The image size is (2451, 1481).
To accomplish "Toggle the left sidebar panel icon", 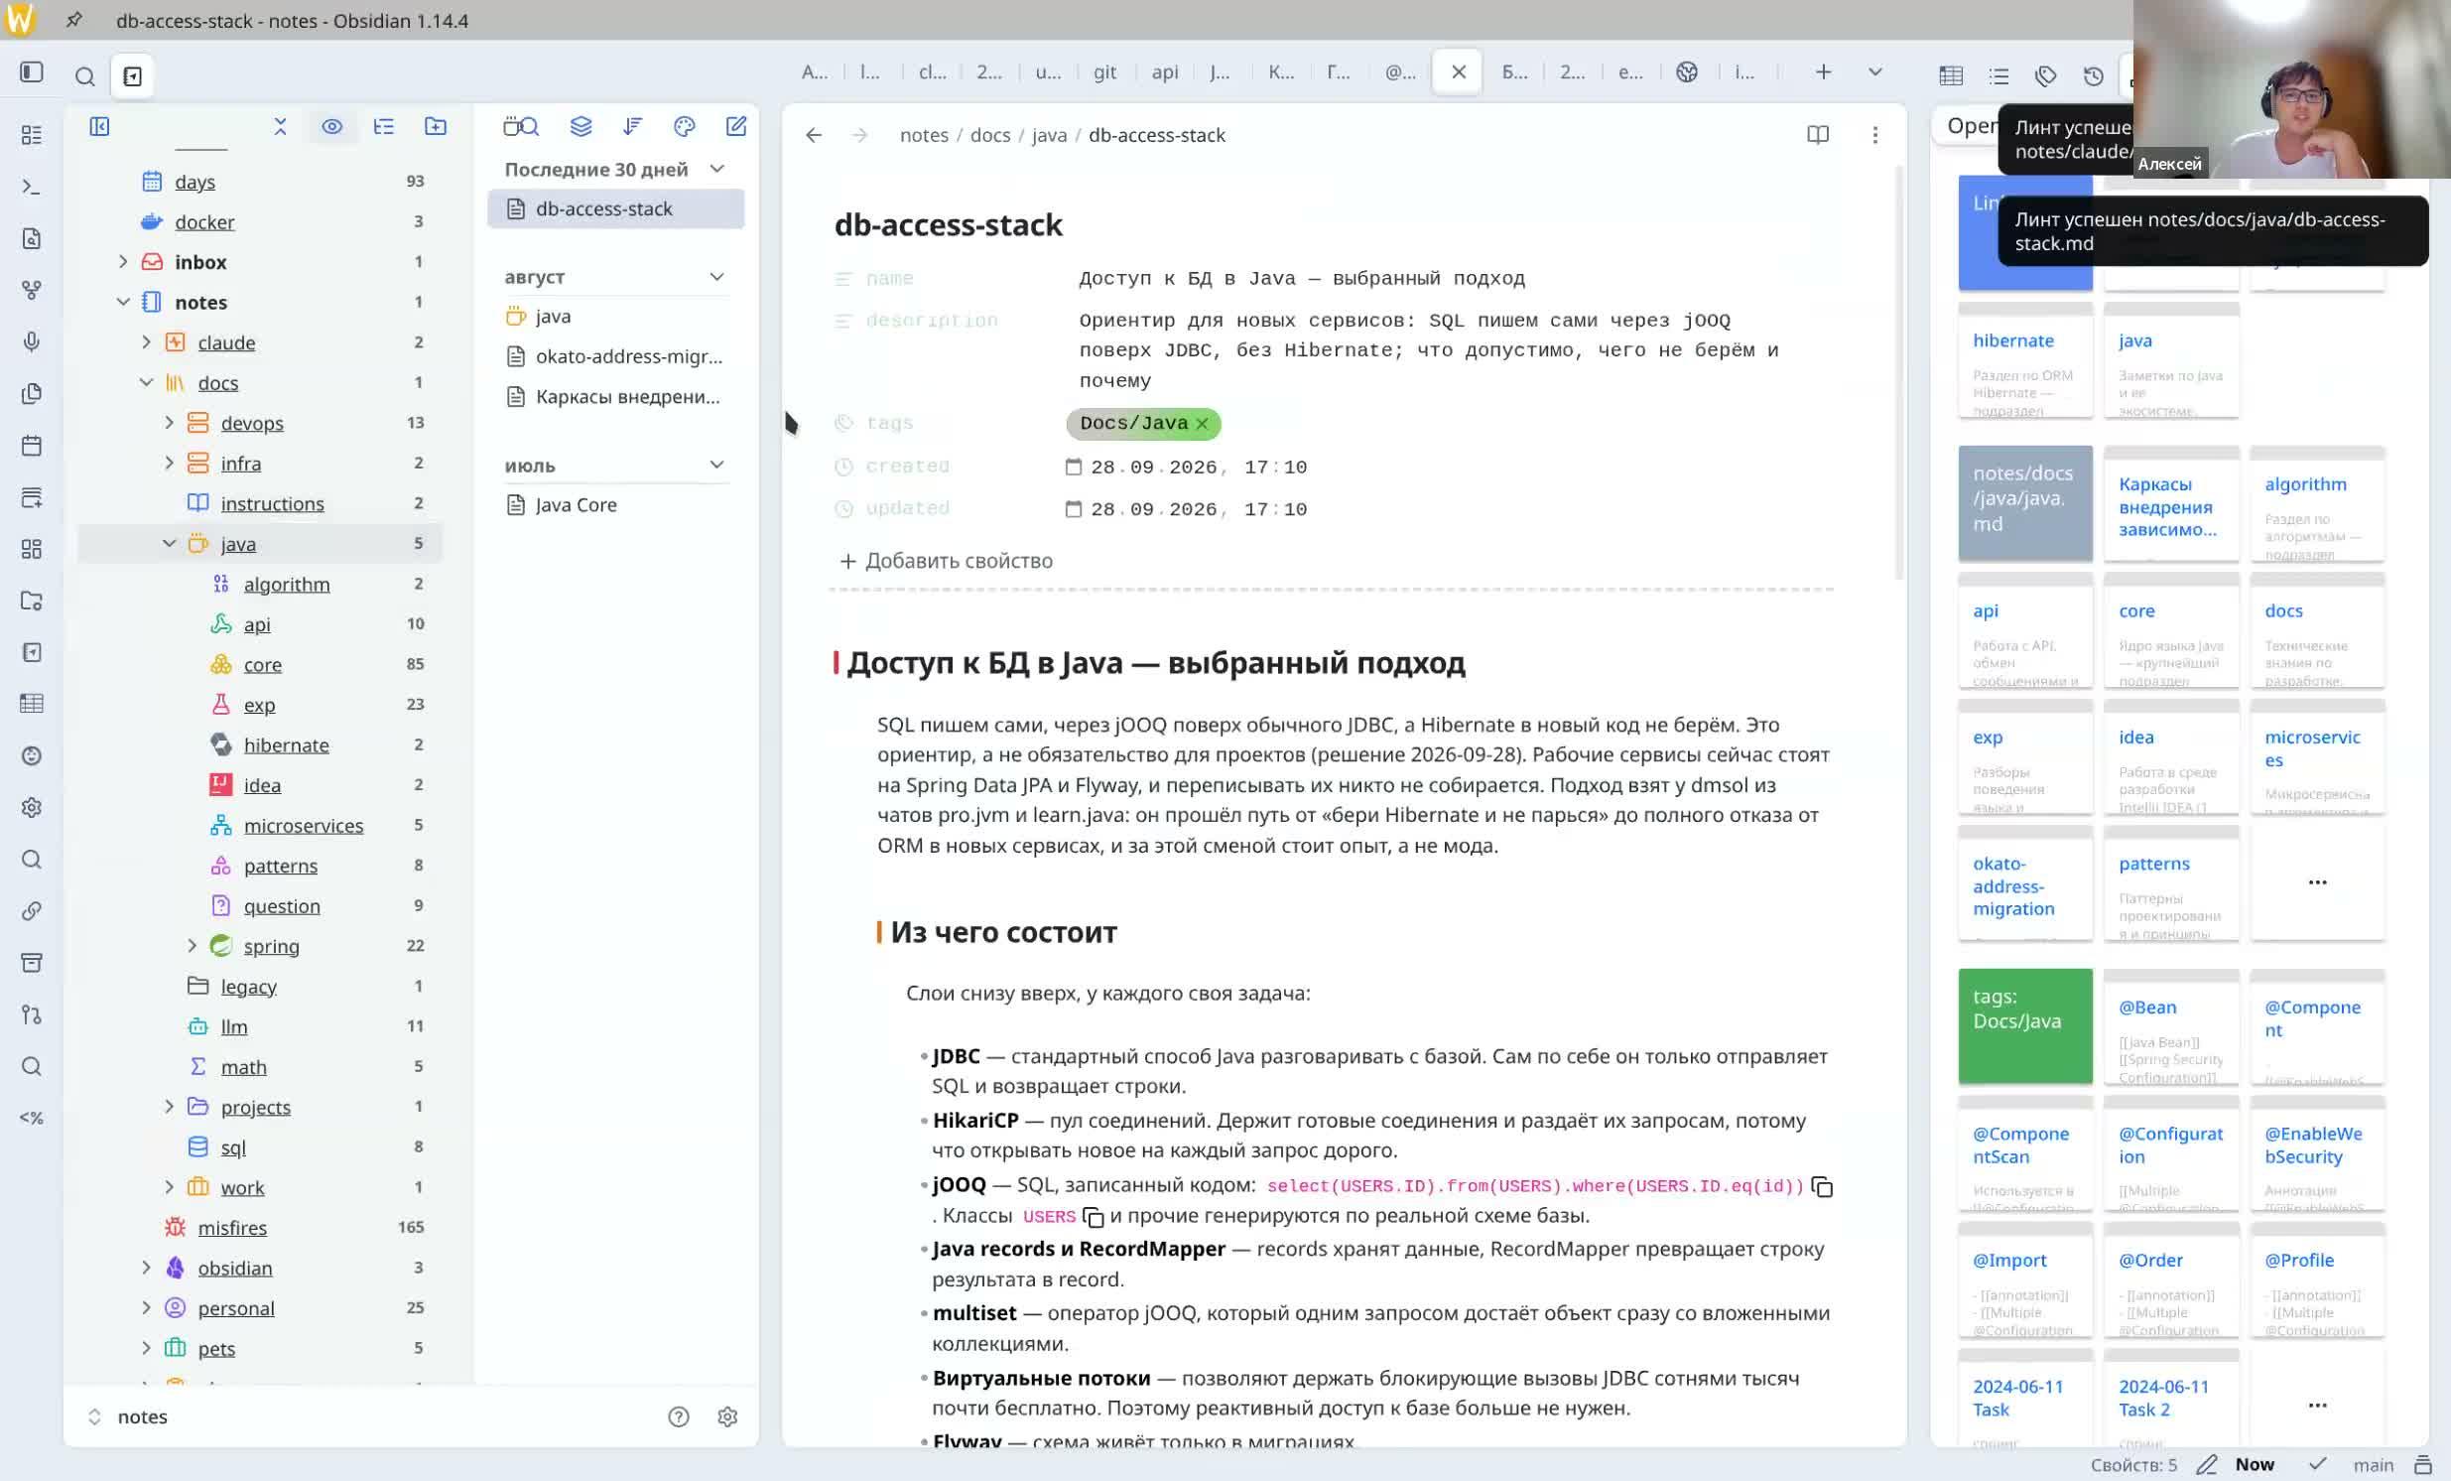I will (x=32, y=72).
